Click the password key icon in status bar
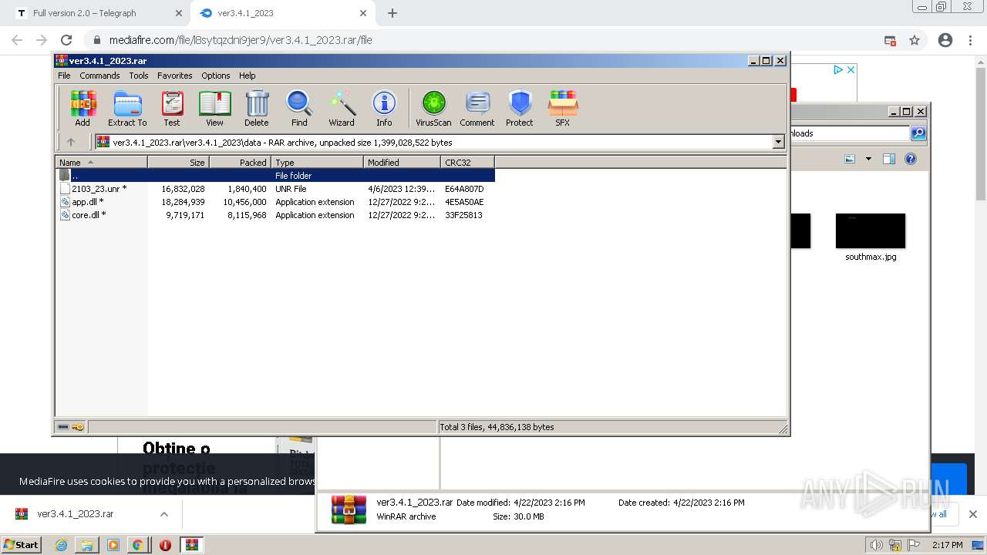The image size is (987, 555). point(78,426)
